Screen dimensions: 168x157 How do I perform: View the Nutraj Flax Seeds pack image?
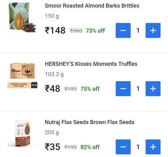22,133
